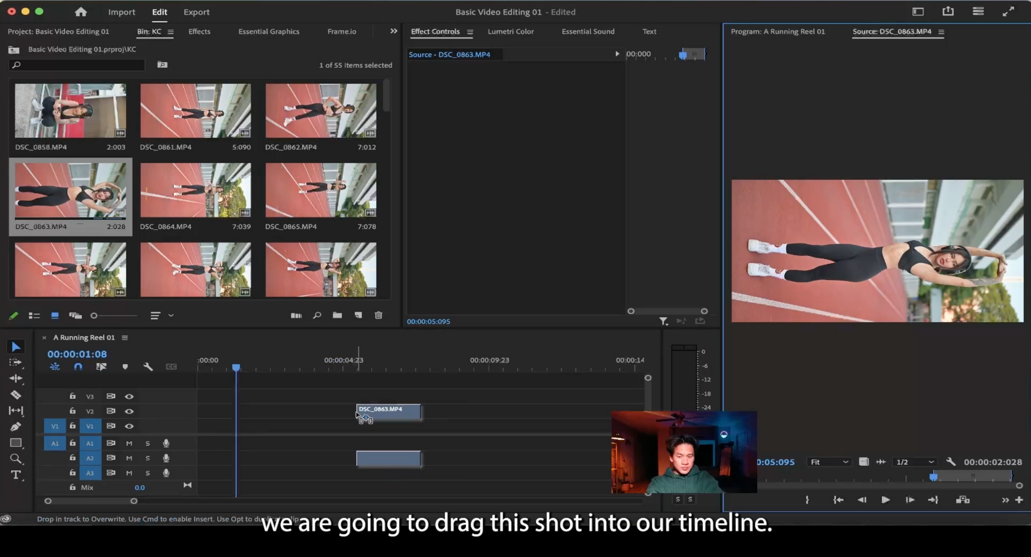The height and width of the screenshot is (557, 1031).
Task: Select the Pen tool
Action: click(x=16, y=427)
